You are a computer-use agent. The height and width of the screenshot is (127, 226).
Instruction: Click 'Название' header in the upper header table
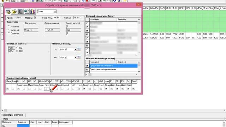[103, 19]
